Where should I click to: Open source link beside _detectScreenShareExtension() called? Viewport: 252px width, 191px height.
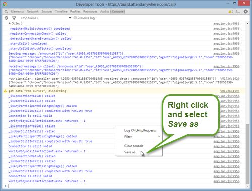226,39
